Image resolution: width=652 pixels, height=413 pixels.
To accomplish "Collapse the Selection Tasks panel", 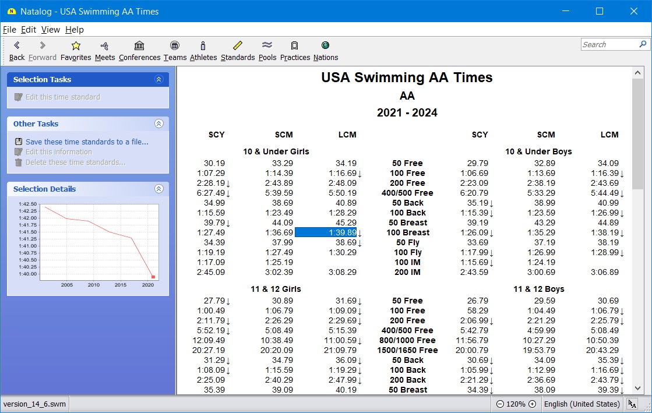I will (158, 80).
